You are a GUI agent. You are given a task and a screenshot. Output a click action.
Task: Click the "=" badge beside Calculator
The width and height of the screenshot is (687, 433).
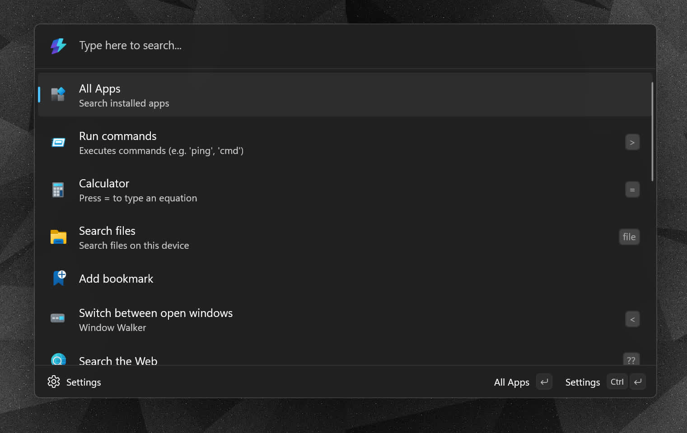point(632,189)
